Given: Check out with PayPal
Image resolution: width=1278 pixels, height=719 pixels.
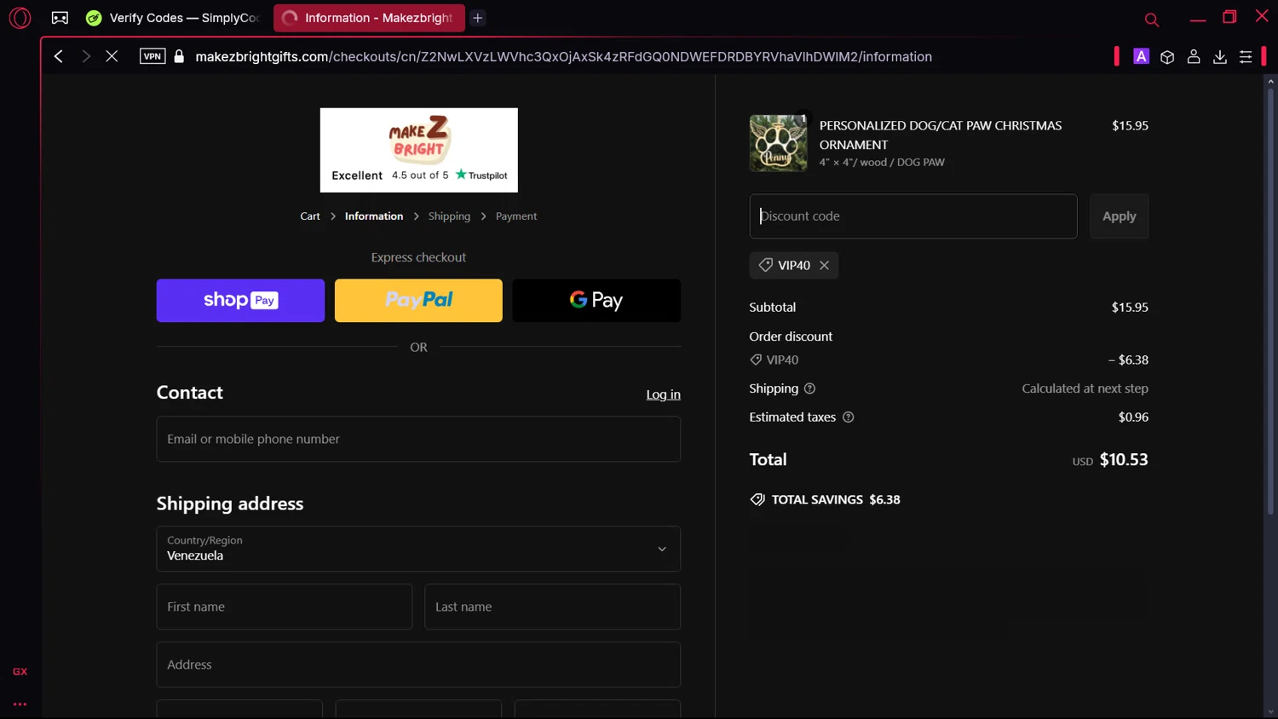Looking at the screenshot, I should (x=418, y=300).
